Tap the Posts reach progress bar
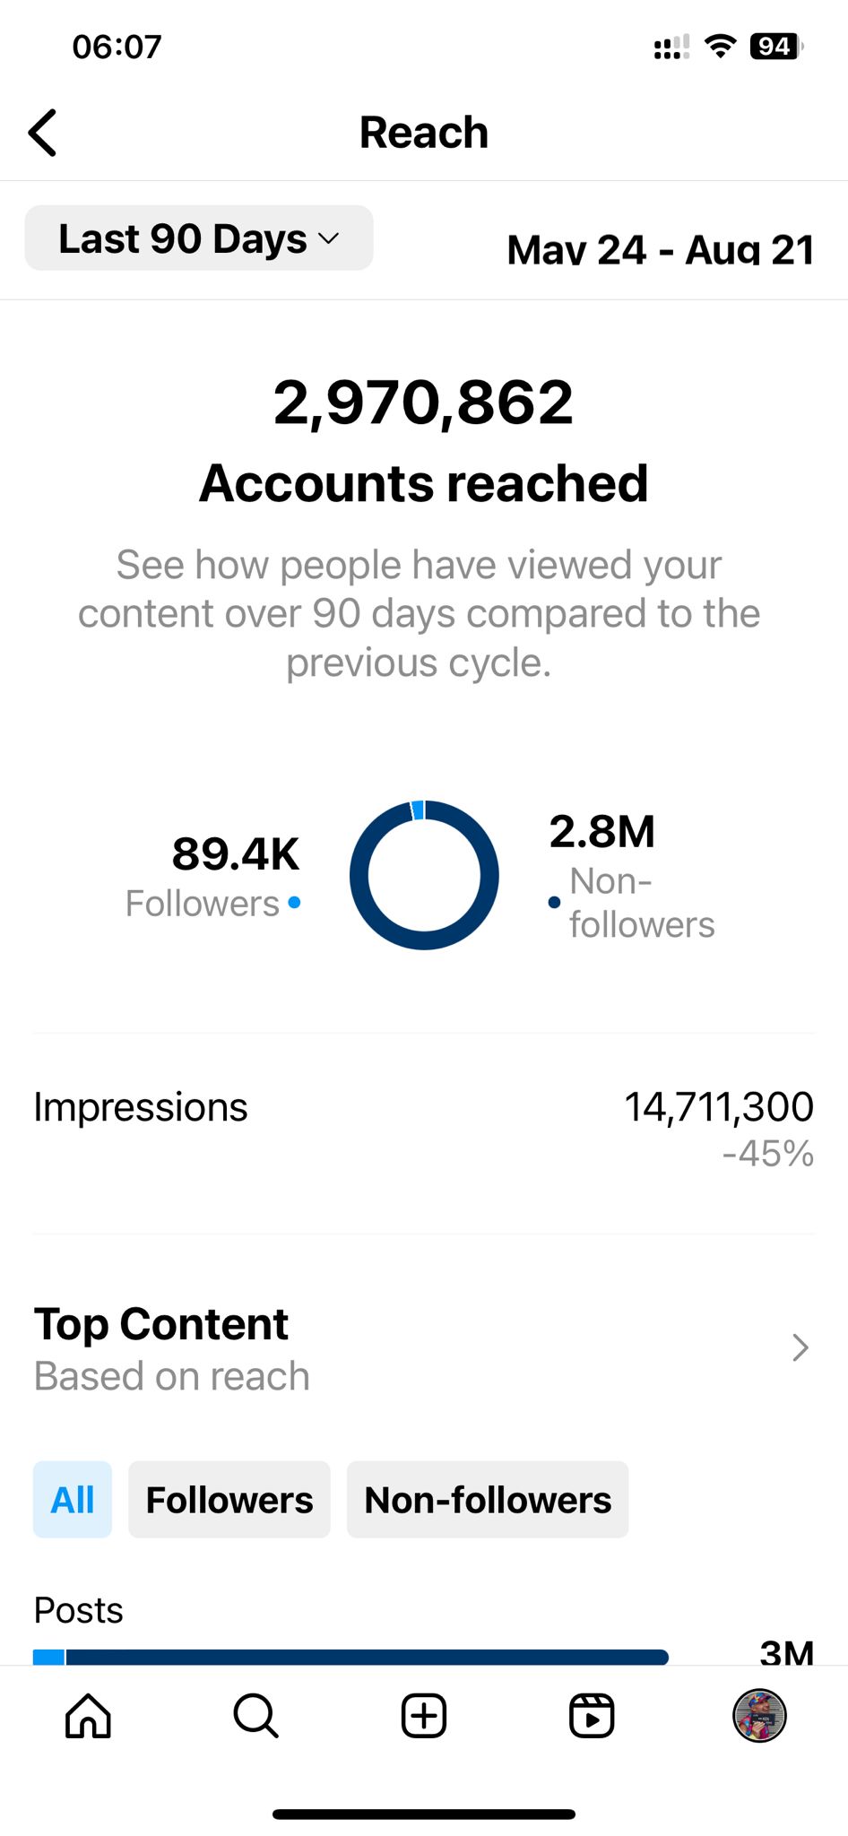 350,1657
